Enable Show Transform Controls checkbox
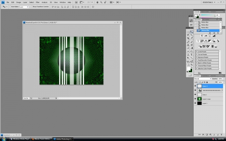This screenshot has height=141, width=226. (x=32, y=7)
